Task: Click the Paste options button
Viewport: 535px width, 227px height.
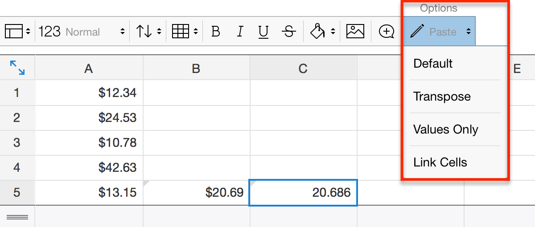Action: coord(440,32)
